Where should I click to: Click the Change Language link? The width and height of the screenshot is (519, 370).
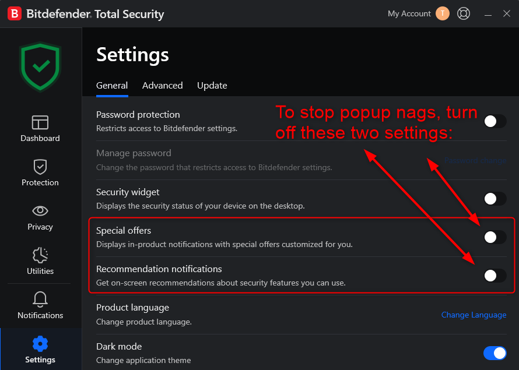(474, 315)
